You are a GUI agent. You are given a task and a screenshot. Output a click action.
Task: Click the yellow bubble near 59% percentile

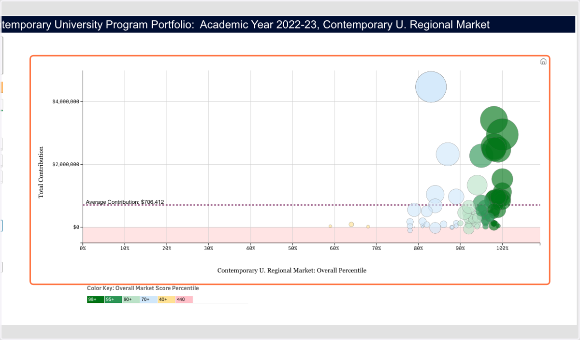tap(330, 226)
